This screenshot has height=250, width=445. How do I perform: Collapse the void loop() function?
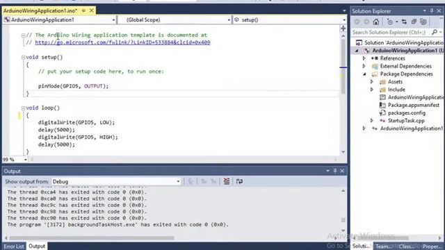click(23, 108)
